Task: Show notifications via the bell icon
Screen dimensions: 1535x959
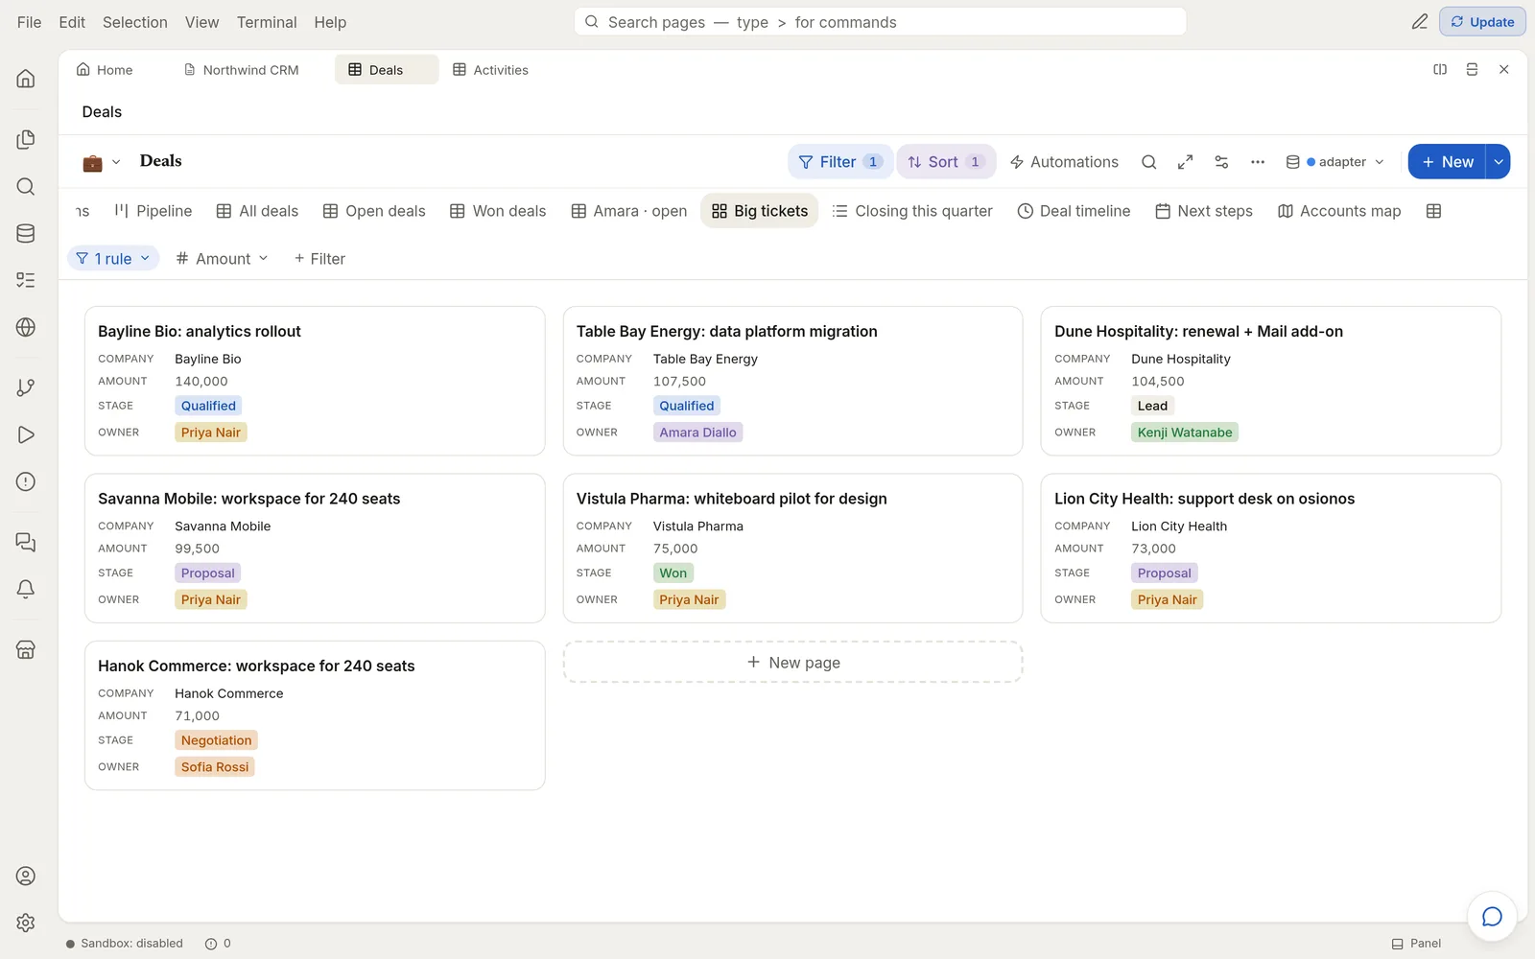Action: (26, 589)
